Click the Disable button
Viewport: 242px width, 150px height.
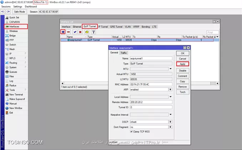click(183, 71)
